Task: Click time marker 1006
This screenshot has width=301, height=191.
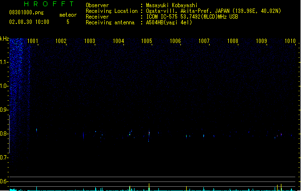Action: pyautogui.click(x=176, y=41)
